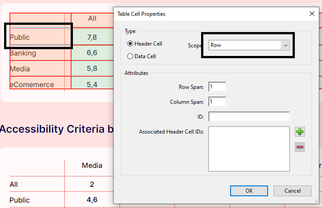Click the Column Span input field

(217, 102)
